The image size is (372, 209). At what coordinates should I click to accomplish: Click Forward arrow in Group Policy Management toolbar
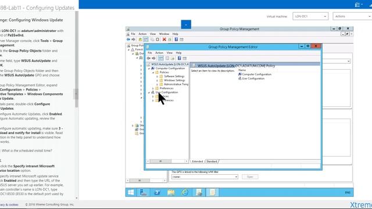tap(133, 39)
